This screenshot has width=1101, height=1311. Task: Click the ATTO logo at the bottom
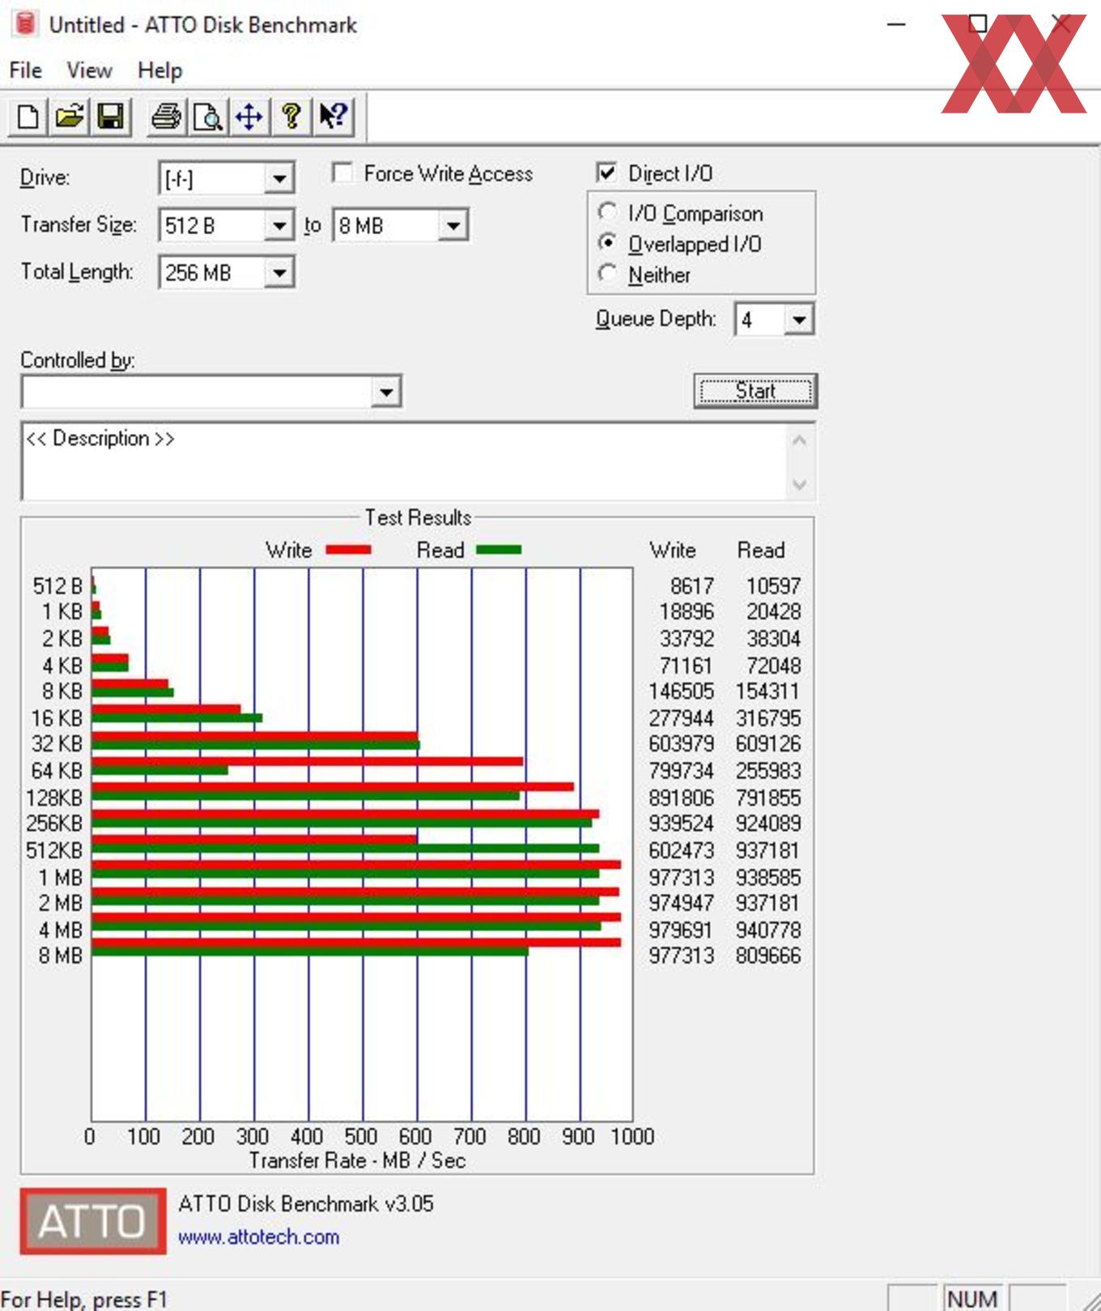pyautogui.click(x=93, y=1220)
